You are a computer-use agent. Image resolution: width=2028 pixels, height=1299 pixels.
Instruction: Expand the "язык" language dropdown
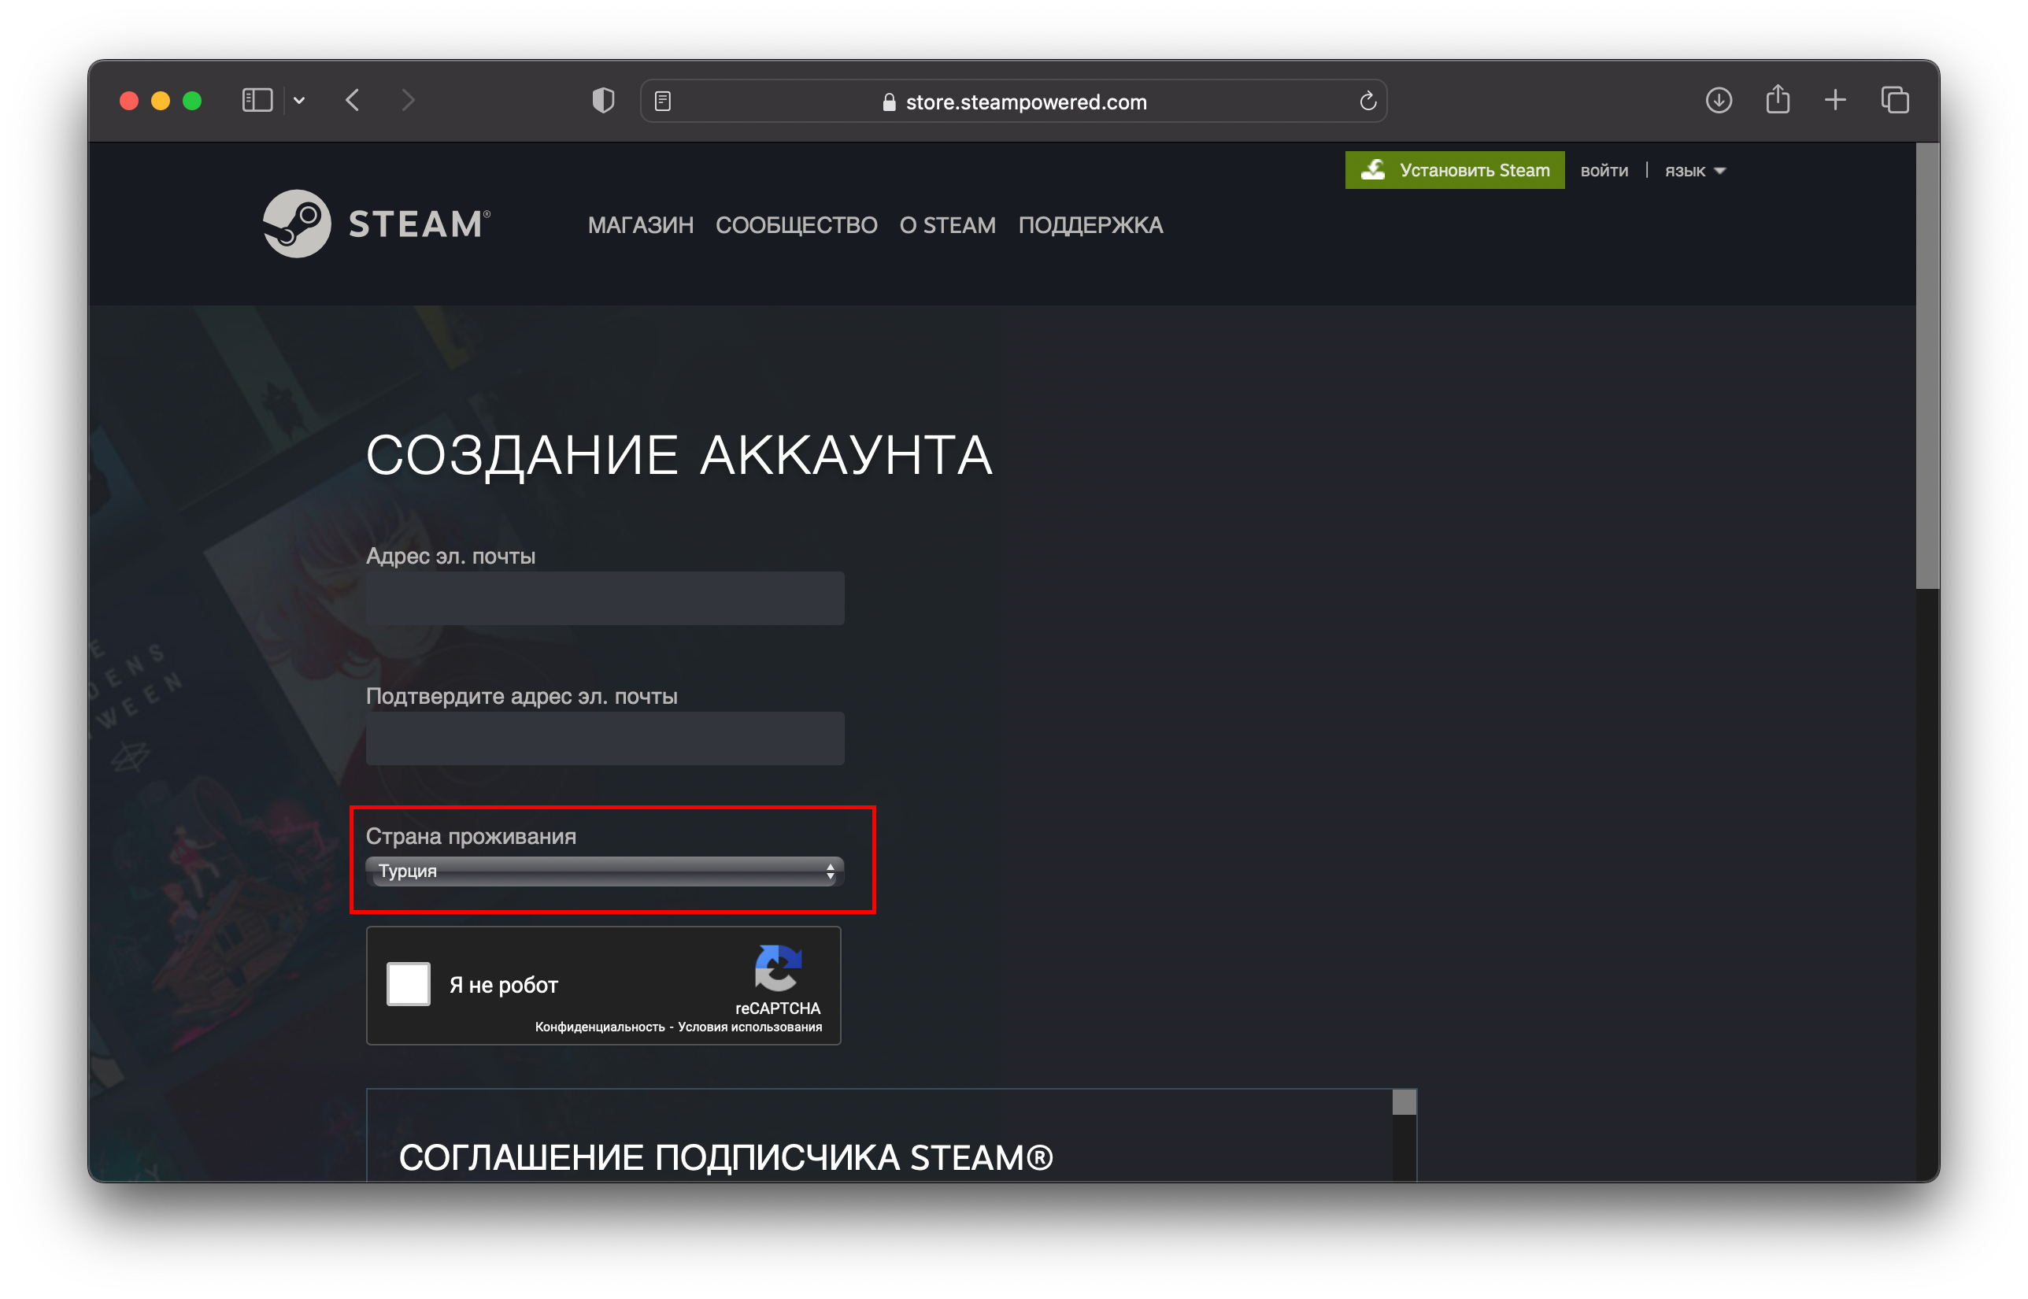pos(1695,170)
